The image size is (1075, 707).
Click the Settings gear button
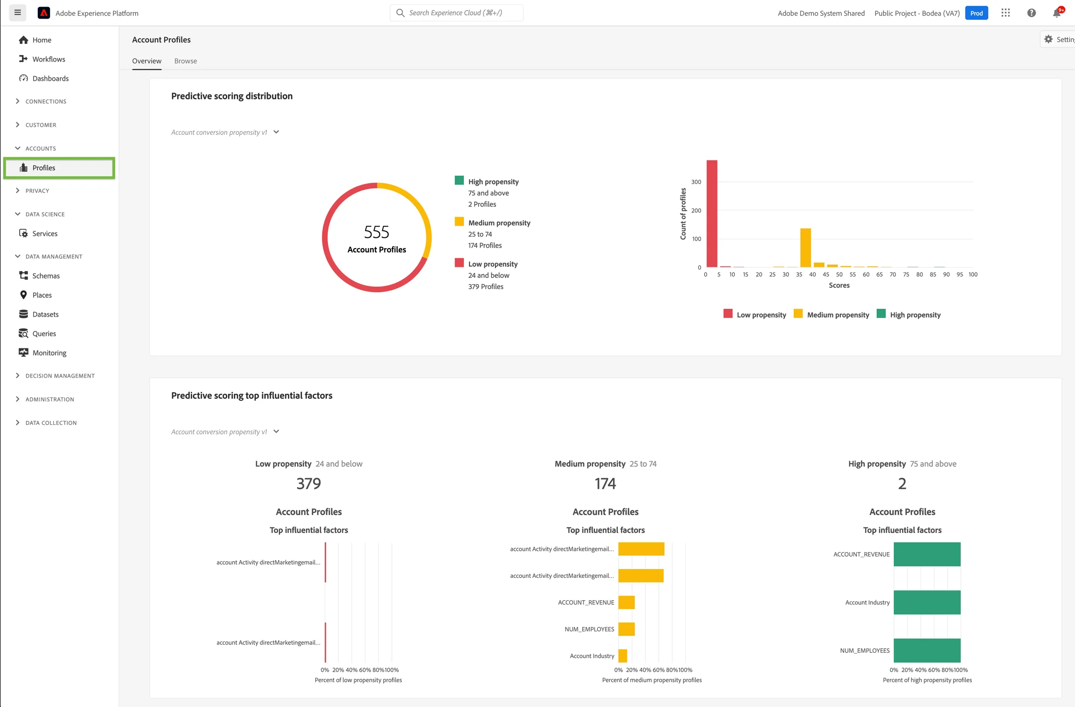tap(1058, 40)
